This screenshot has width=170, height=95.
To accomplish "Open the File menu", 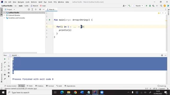I will point(6,2).
